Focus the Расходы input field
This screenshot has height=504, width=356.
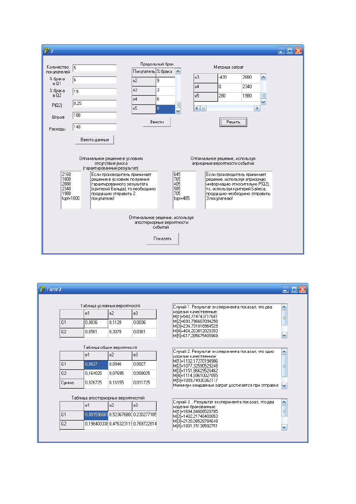coord(94,127)
